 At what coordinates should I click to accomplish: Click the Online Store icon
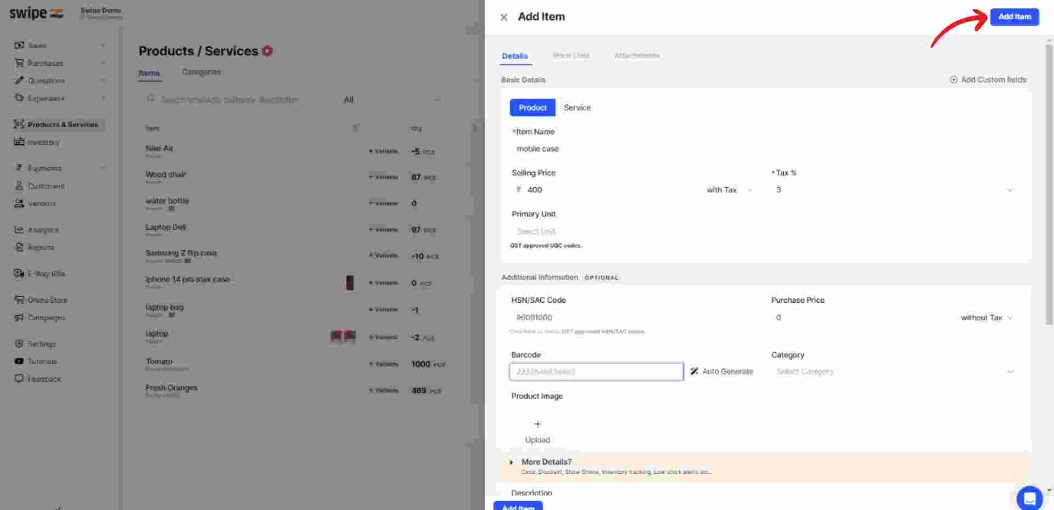click(x=19, y=300)
